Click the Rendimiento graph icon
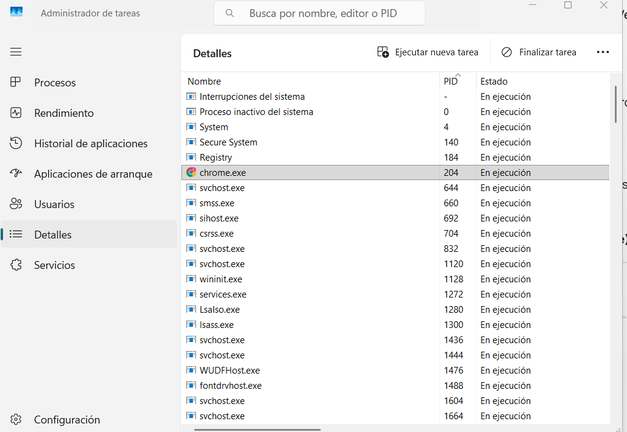 coord(16,113)
